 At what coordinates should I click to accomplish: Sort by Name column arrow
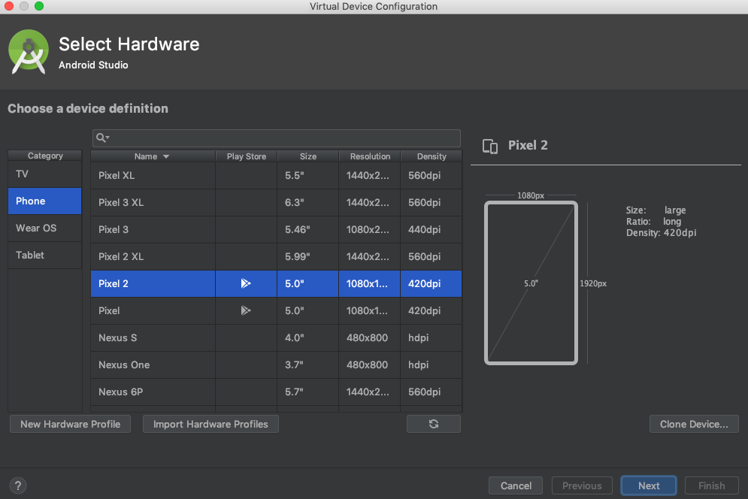coord(166,156)
